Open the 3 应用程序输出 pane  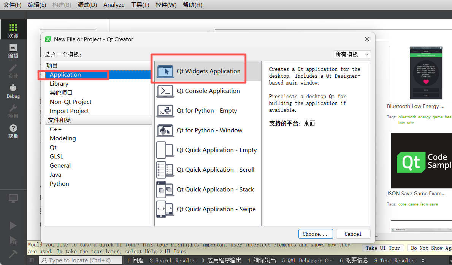point(221,260)
